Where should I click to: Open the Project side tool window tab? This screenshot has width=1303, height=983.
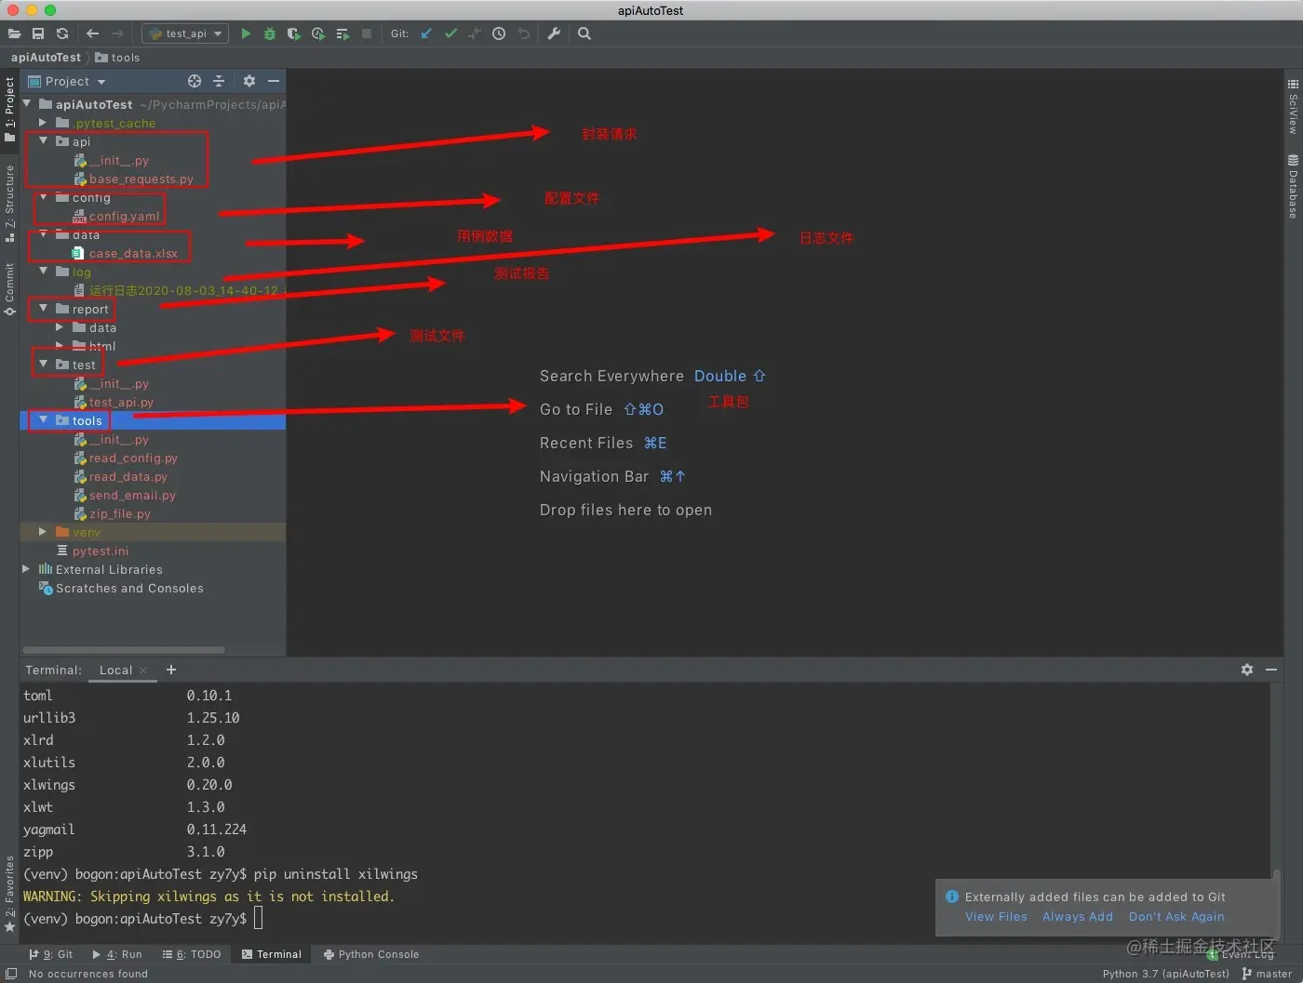[9, 109]
